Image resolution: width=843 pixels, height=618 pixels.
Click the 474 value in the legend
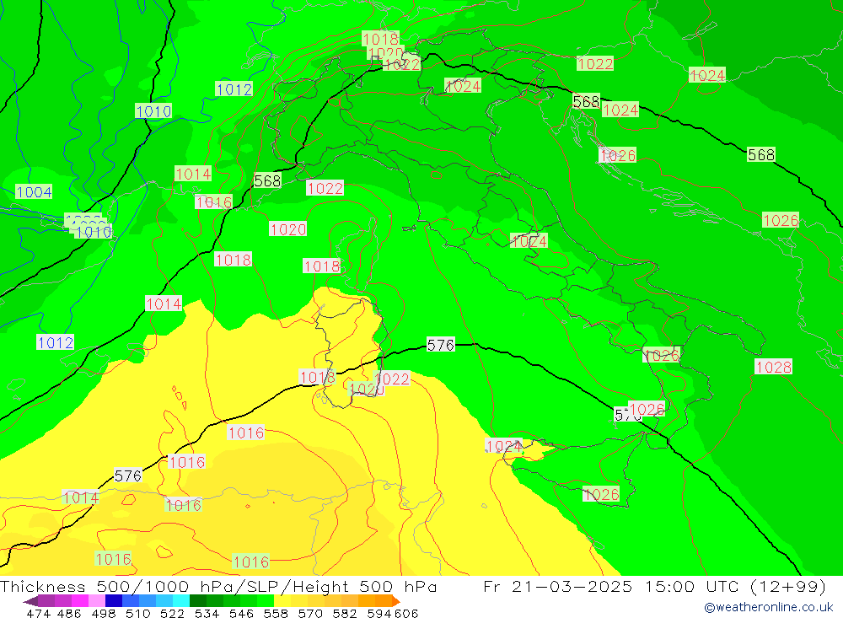[40, 613]
